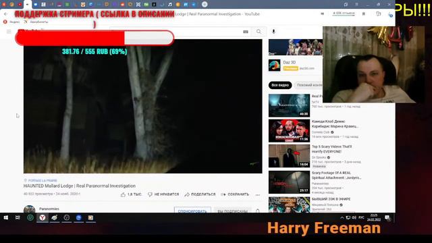Click the volume speaker tray icon

[x=354, y=217]
